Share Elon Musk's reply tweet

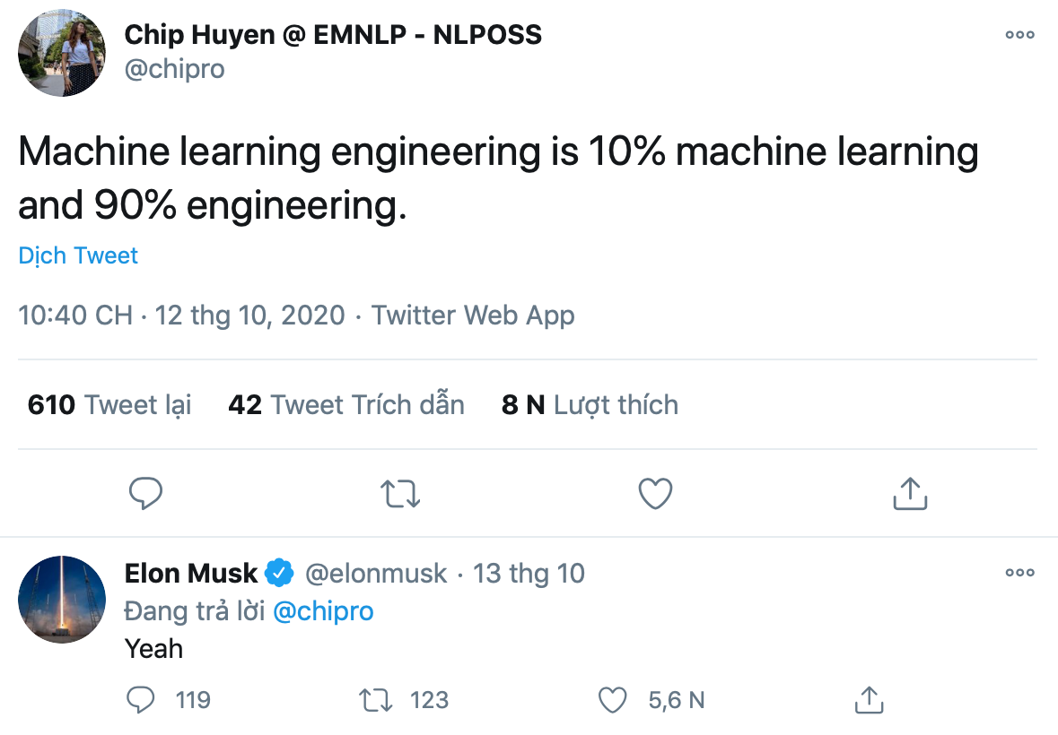[x=868, y=700]
